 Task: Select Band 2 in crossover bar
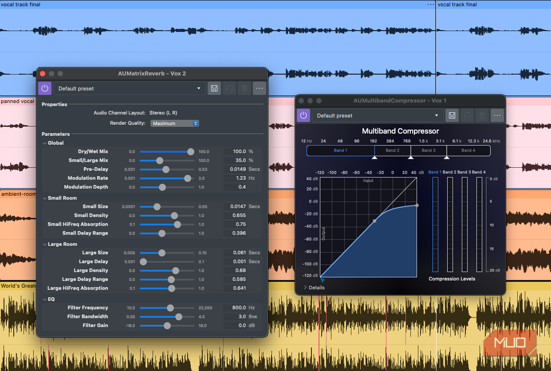(x=393, y=150)
